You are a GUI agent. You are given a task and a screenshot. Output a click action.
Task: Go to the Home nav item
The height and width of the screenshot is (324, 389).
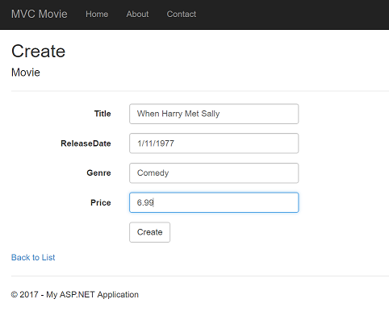pos(97,14)
